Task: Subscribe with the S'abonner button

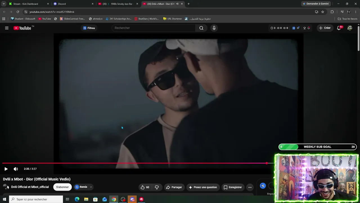Action: [62, 187]
